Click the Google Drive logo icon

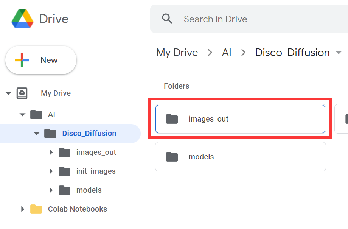[x=22, y=19]
